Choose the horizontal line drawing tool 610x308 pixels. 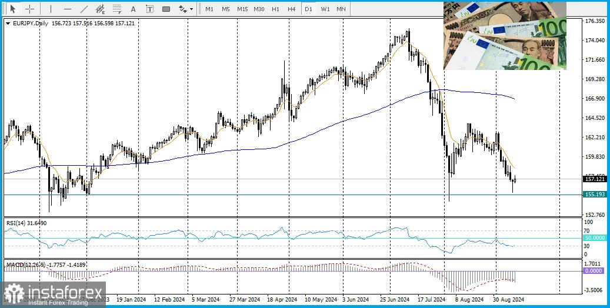[67, 9]
